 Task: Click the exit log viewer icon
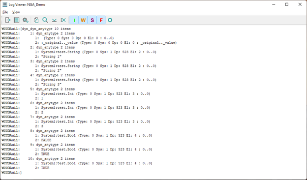pyautogui.click(x=8, y=20)
